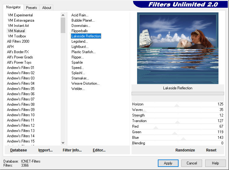Select VM Extravaganza category
The height and width of the screenshot is (170, 229).
coord(21,20)
